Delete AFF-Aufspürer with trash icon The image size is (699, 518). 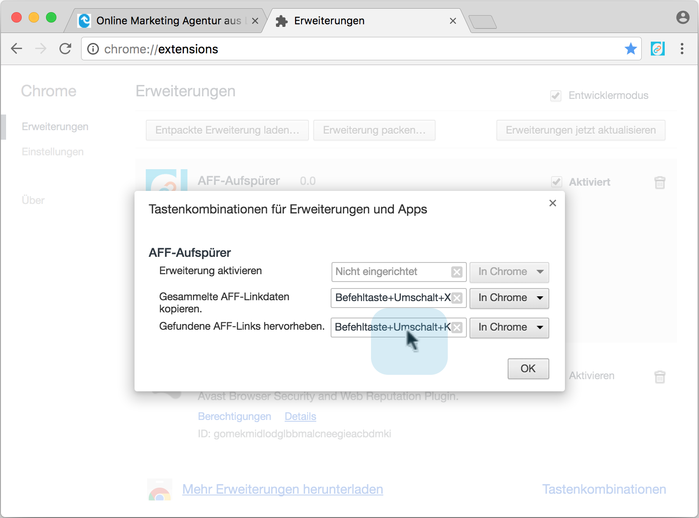(660, 182)
